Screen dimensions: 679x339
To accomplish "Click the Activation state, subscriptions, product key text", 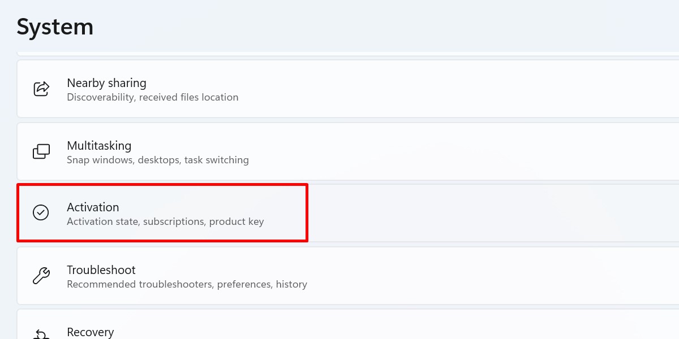I will (165, 221).
